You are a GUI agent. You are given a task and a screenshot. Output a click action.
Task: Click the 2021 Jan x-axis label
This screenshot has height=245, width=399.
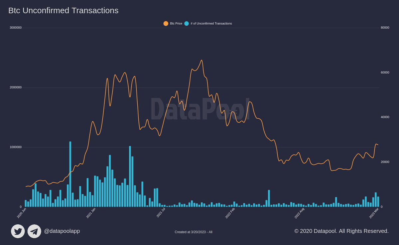point(91,213)
